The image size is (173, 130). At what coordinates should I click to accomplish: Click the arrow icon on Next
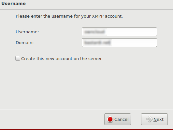[149, 119]
